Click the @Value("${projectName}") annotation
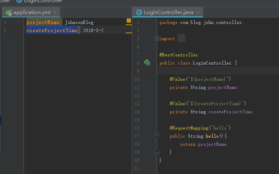 point(200,79)
